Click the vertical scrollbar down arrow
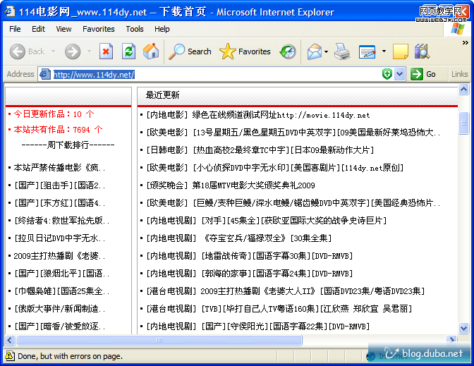This screenshot has height=366, width=474. pyautogui.click(x=463, y=327)
